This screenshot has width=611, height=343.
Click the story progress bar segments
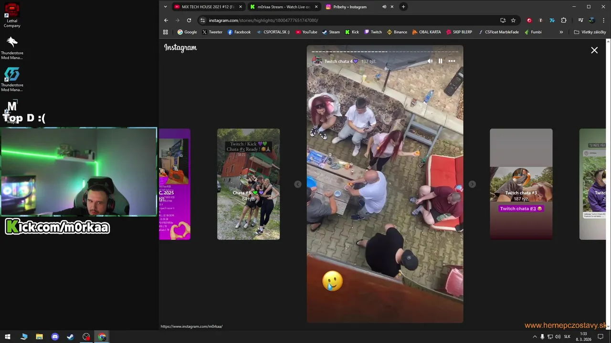coord(385,51)
